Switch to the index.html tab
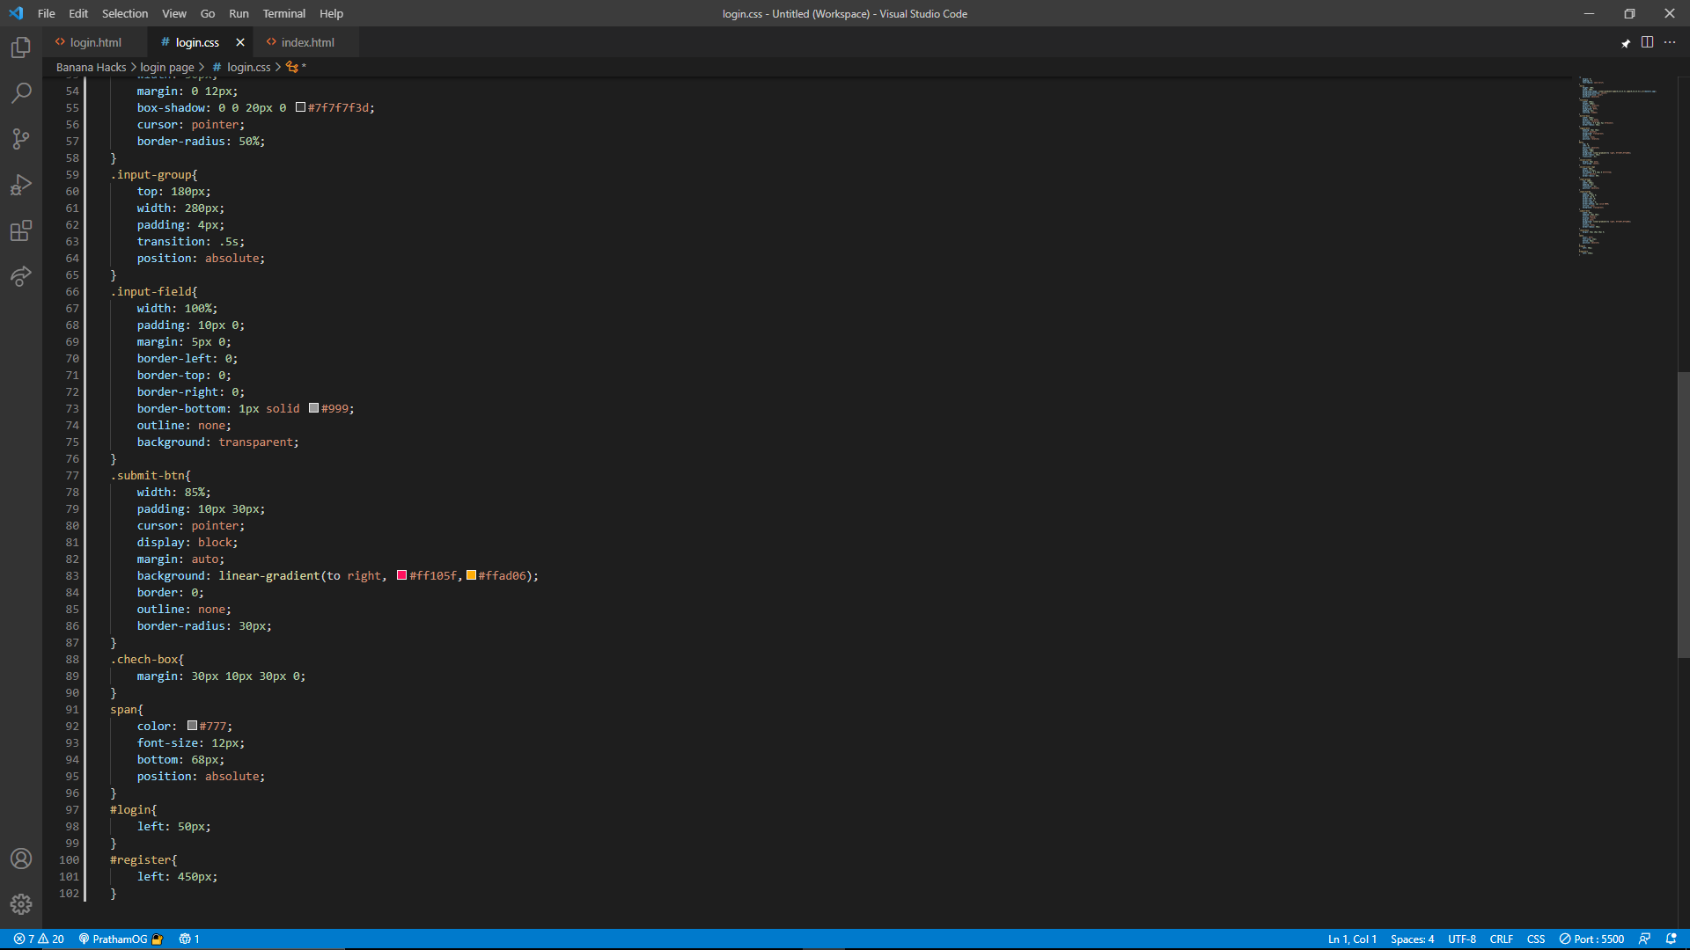 307,42
